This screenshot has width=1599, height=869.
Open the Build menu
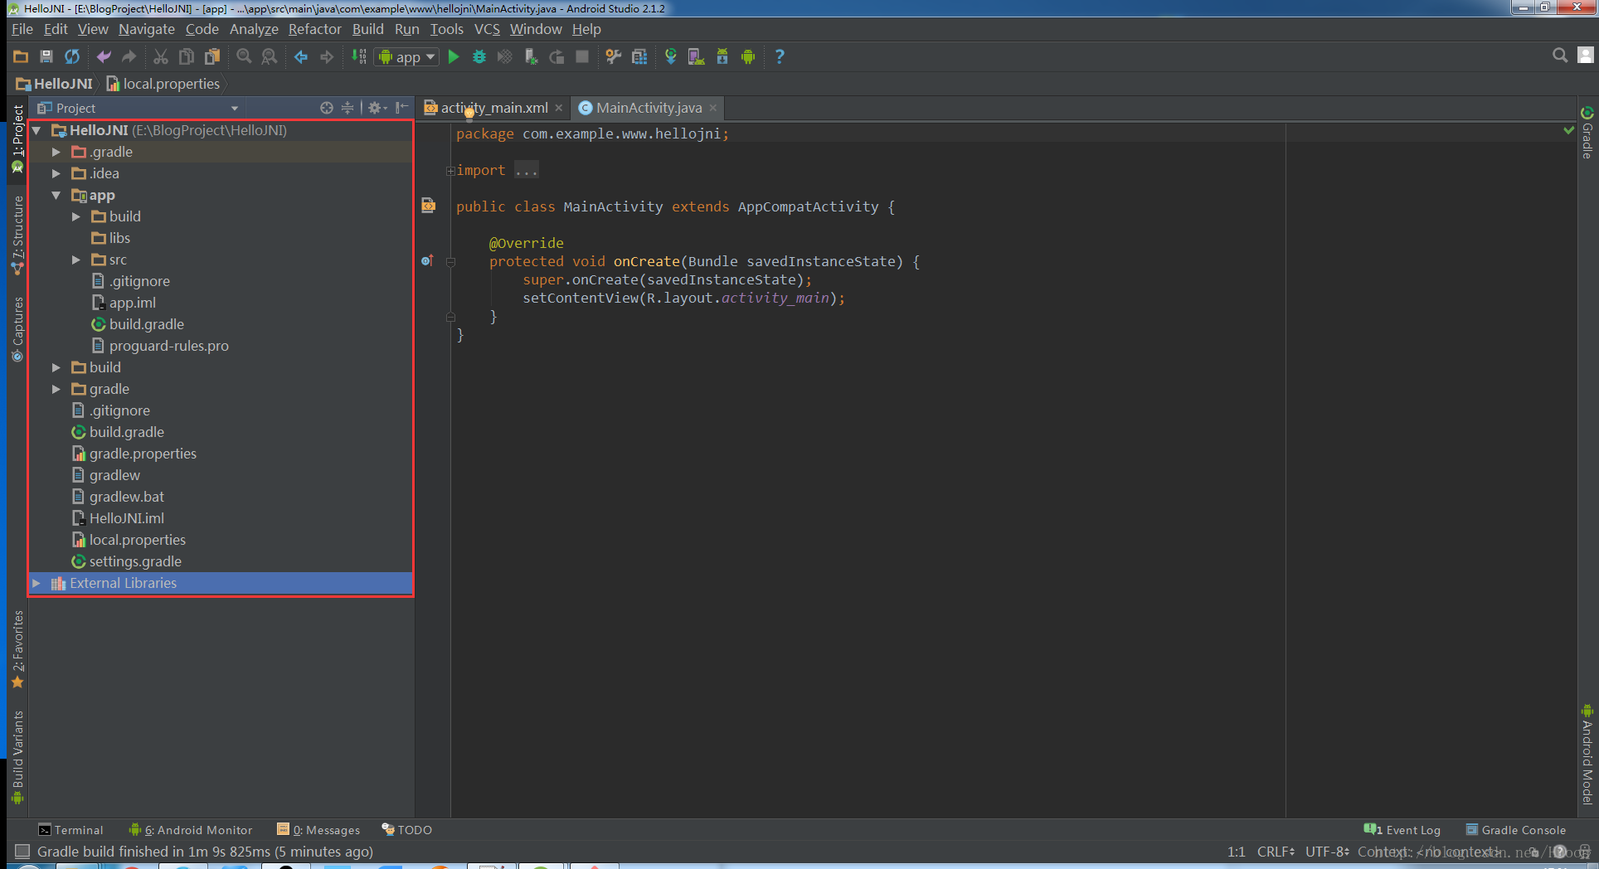click(367, 29)
